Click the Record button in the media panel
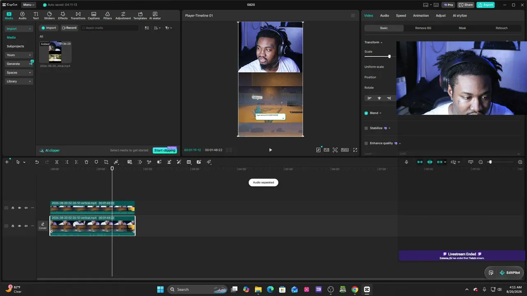Screen dimensions: 527x296 point(69,28)
